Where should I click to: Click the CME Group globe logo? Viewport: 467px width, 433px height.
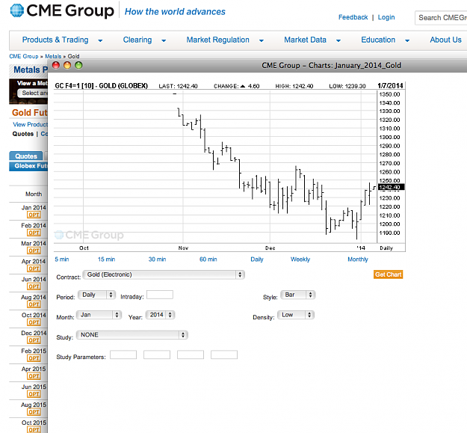[x=17, y=10]
